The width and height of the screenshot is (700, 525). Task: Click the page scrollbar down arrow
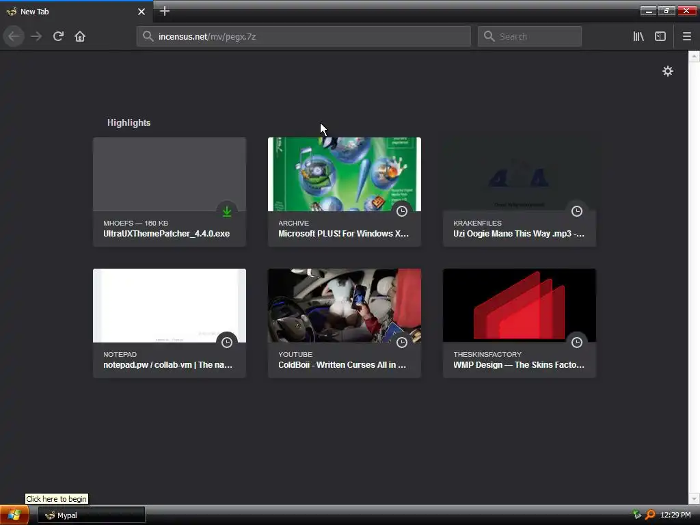(695, 498)
